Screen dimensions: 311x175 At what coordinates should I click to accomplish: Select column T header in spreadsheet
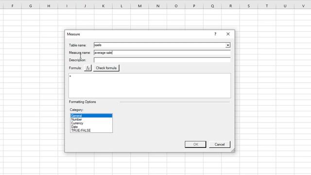(x=267, y=6)
